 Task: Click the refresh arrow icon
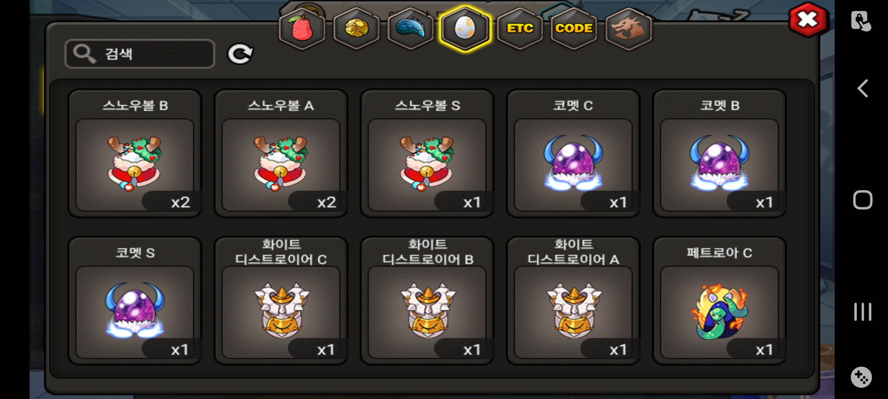coord(240,54)
